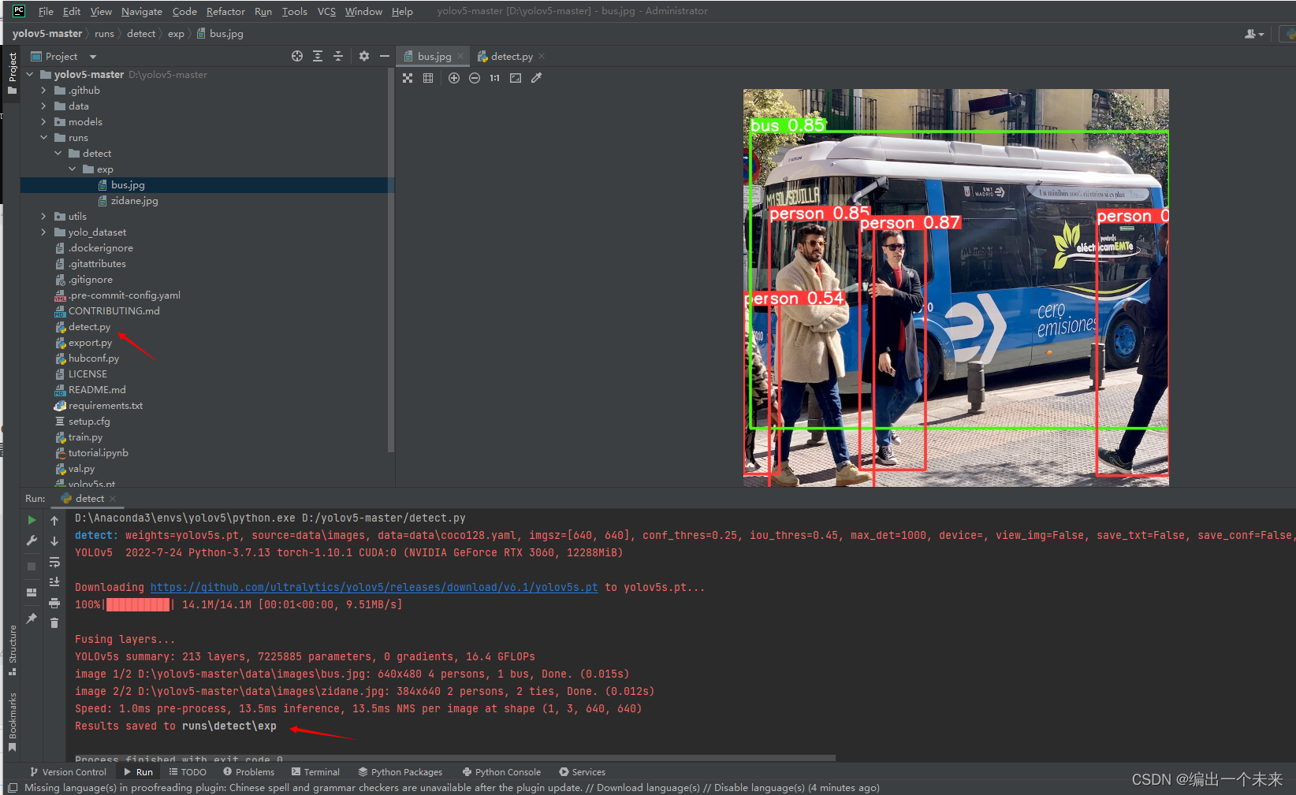Open the yolov5s.pt GitHub download link
The image size is (1296, 795).
pyautogui.click(x=374, y=587)
